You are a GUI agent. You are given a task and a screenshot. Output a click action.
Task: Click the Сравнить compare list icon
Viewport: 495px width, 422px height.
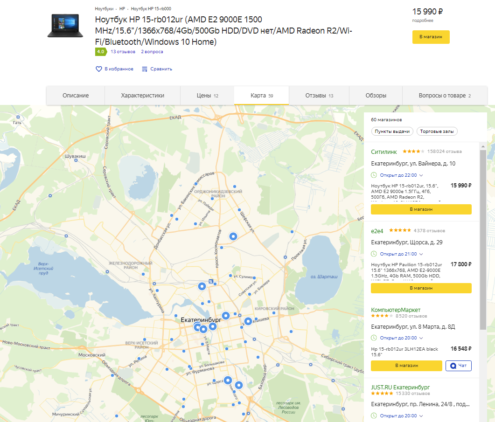(x=145, y=69)
